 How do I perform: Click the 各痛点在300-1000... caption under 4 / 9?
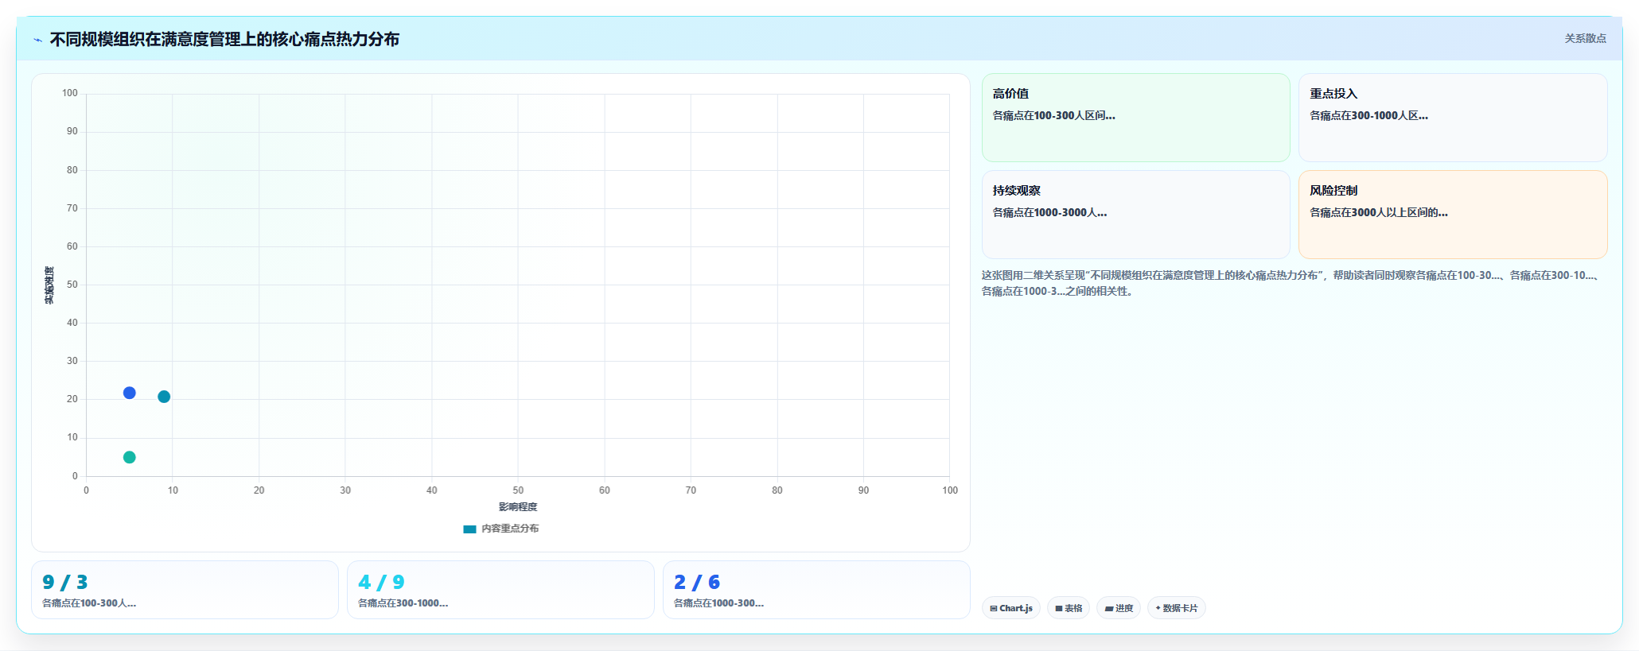(x=403, y=603)
